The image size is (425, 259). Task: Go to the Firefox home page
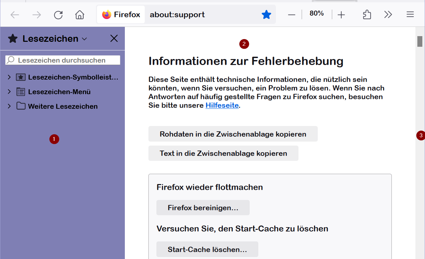click(x=80, y=15)
